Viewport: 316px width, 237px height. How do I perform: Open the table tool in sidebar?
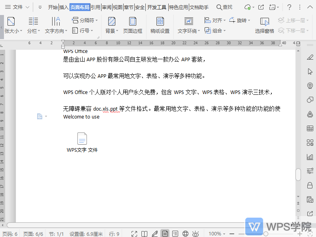tap(310, 128)
